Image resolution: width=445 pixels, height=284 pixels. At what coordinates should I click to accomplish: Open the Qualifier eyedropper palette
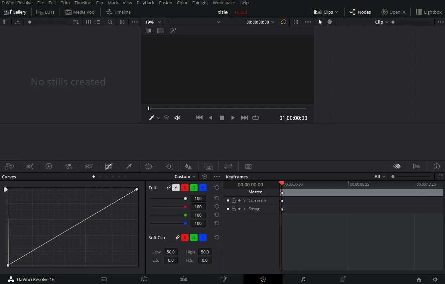coord(129,166)
